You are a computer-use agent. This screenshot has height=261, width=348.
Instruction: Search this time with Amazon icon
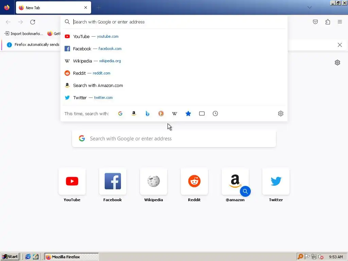coord(134,114)
